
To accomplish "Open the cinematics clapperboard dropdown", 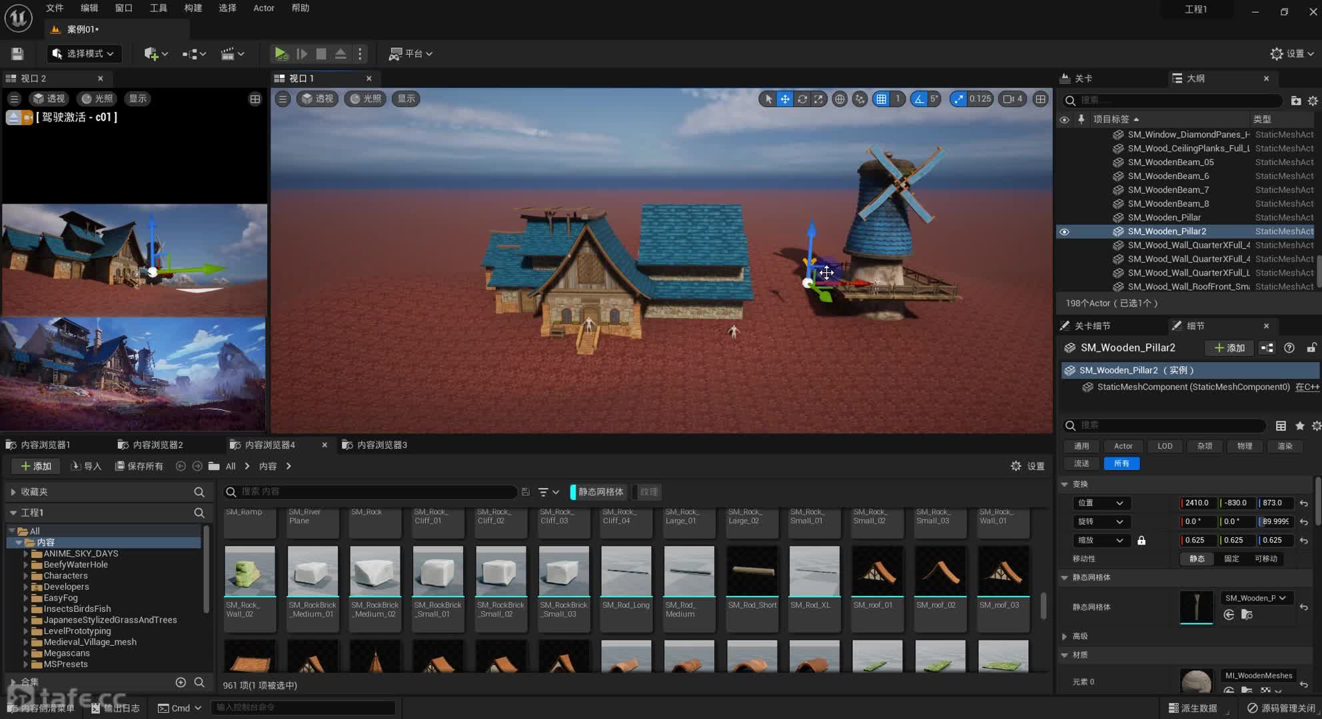I will (x=233, y=53).
